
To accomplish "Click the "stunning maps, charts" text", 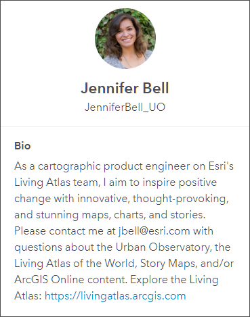I will pos(89,215).
